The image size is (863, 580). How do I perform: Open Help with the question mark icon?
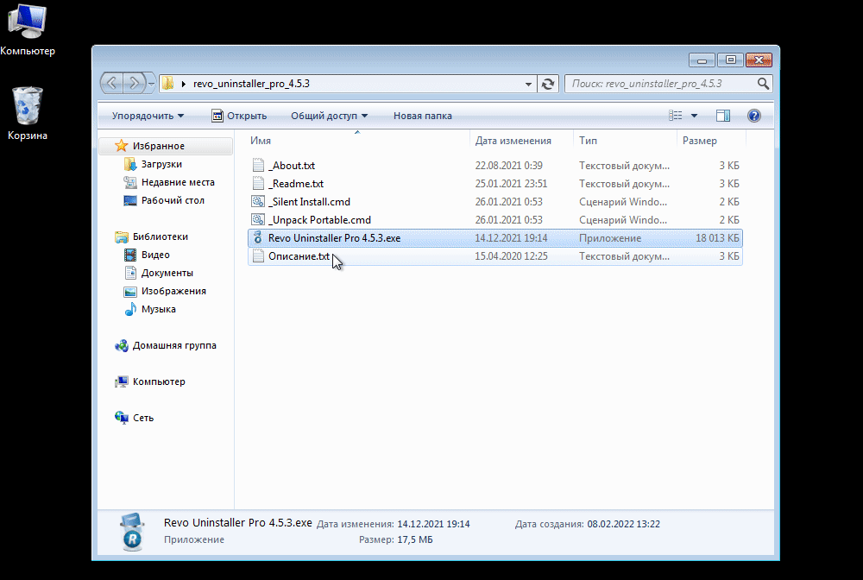coord(754,116)
